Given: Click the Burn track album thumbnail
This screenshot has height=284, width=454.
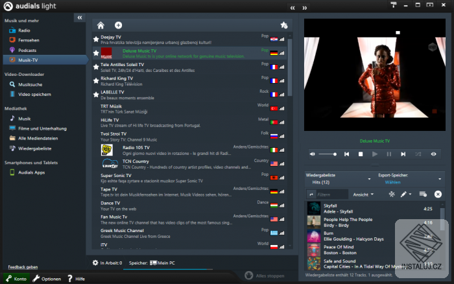Looking at the screenshot, I should point(313,236).
